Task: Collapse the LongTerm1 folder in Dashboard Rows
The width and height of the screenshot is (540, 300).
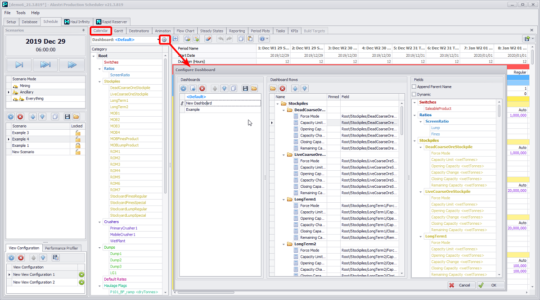Action: 284,199
